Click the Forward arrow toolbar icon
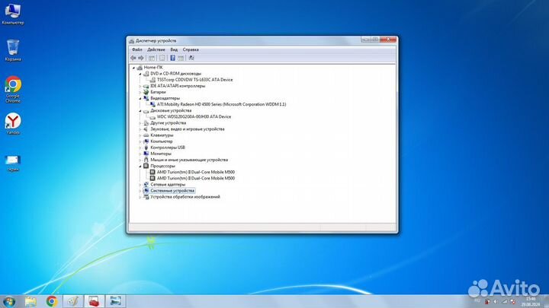The image size is (549, 308). [x=141, y=58]
